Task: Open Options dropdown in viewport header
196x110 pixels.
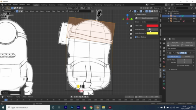Action: pos(157,8)
